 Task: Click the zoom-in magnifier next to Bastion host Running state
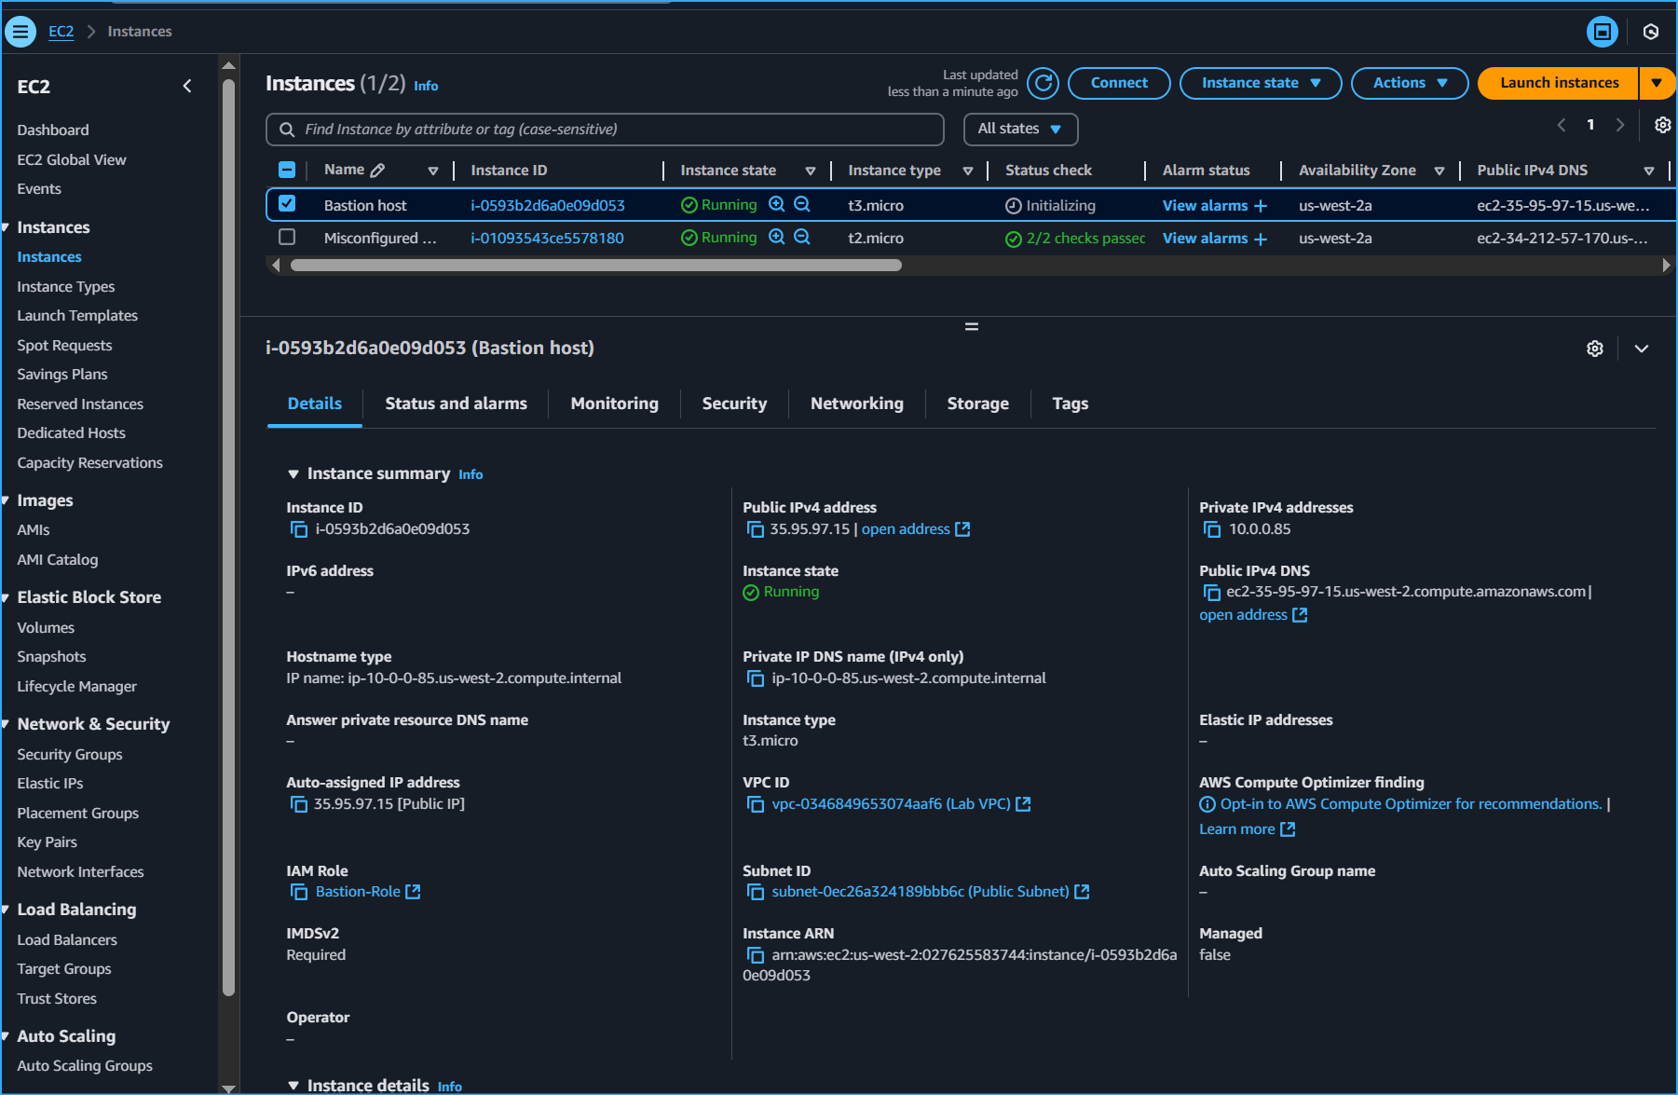(777, 204)
